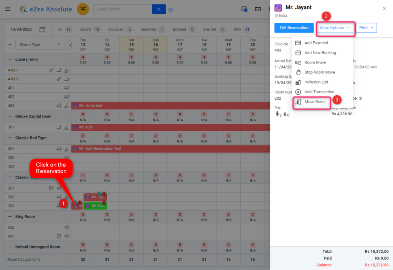Viewport: 393px width, 270px height.
Task: Click no-smoking icon on room 401
Action: pos(66,88)
